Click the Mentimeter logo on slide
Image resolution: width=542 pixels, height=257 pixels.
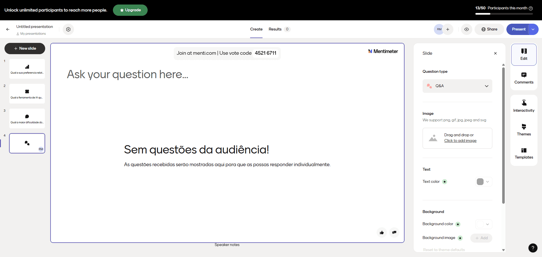(x=383, y=51)
